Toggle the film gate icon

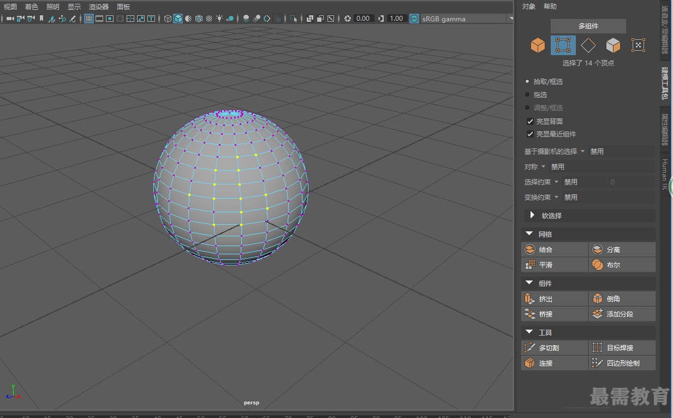point(99,19)
